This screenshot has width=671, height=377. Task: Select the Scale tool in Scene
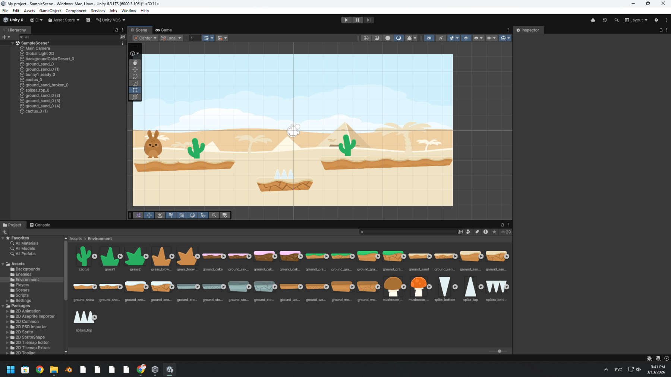click(x=135, y=83)
